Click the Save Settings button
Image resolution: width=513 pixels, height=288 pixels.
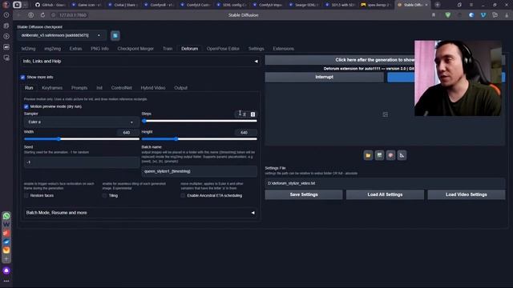[304, 194]
